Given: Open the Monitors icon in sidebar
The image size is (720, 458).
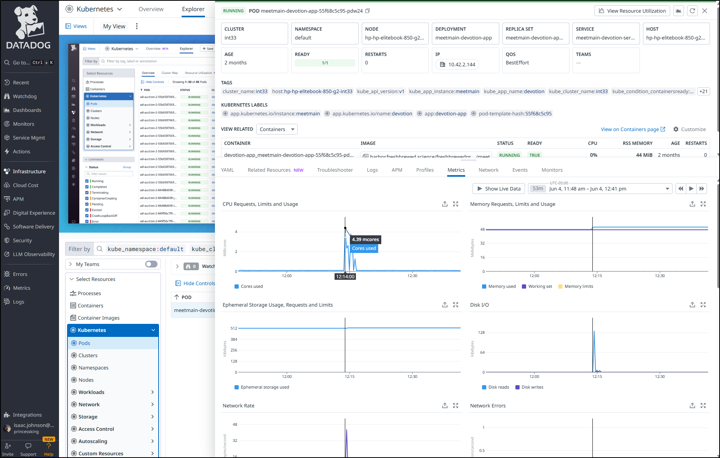Looking at the screenshot, I should click(x=7, y=124).
